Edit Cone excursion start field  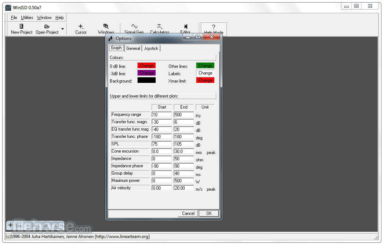click(x=162, y=151)
